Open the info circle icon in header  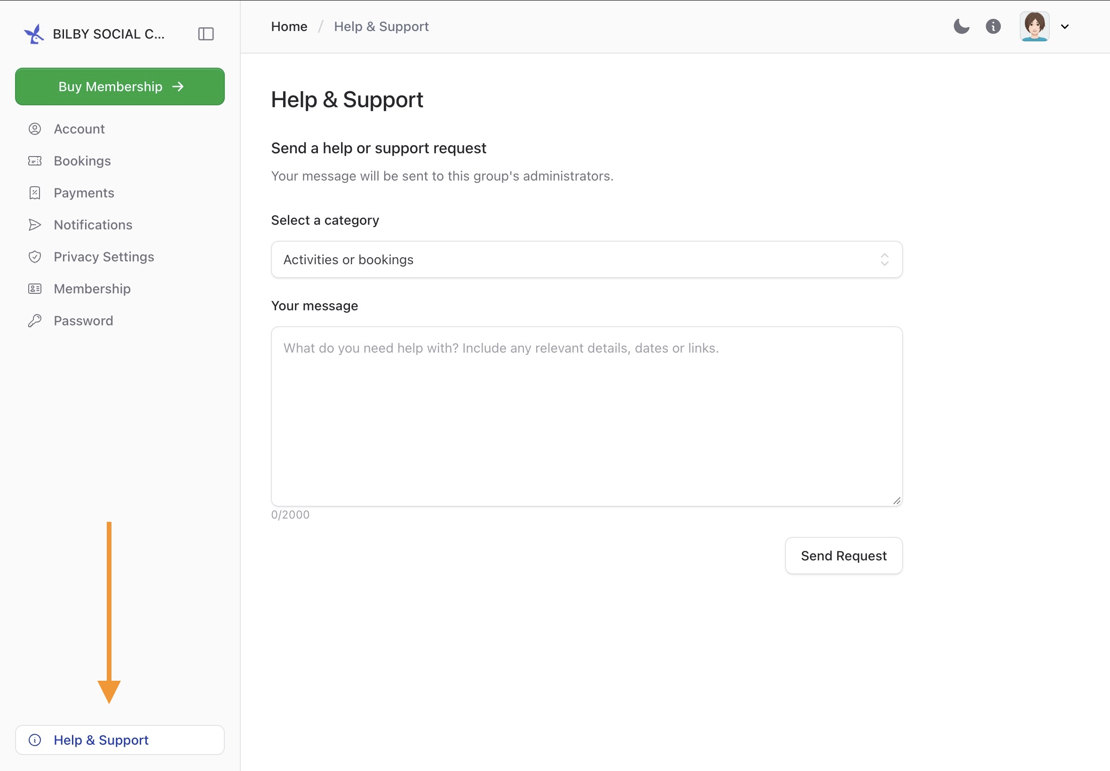click(993, 26)
